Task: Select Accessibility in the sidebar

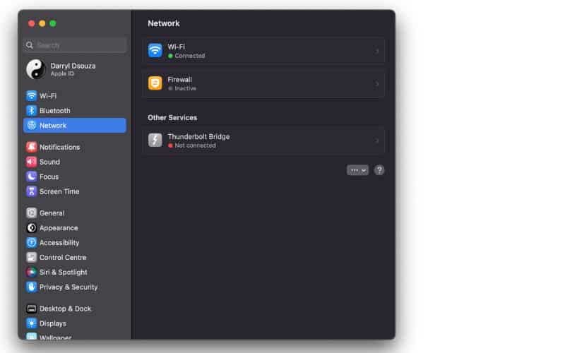Action: tap(59, 243)
